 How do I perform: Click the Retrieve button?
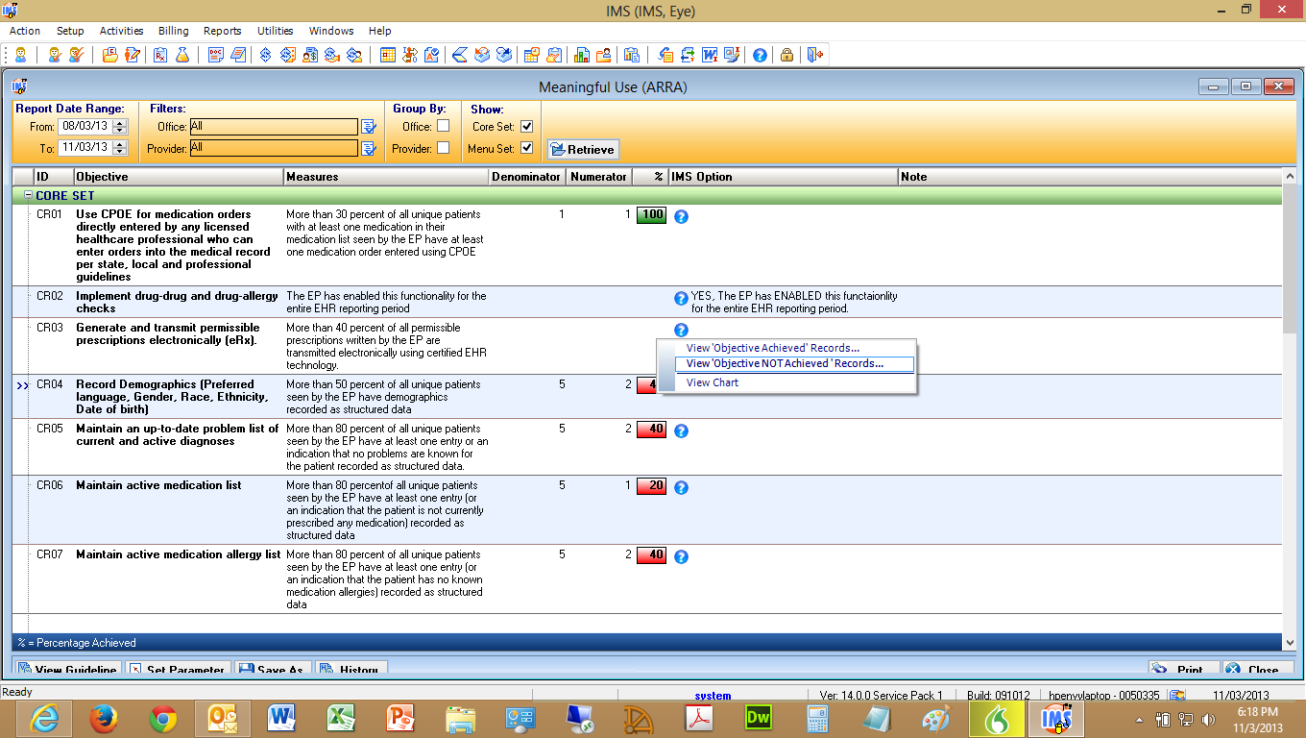point(583,149)
